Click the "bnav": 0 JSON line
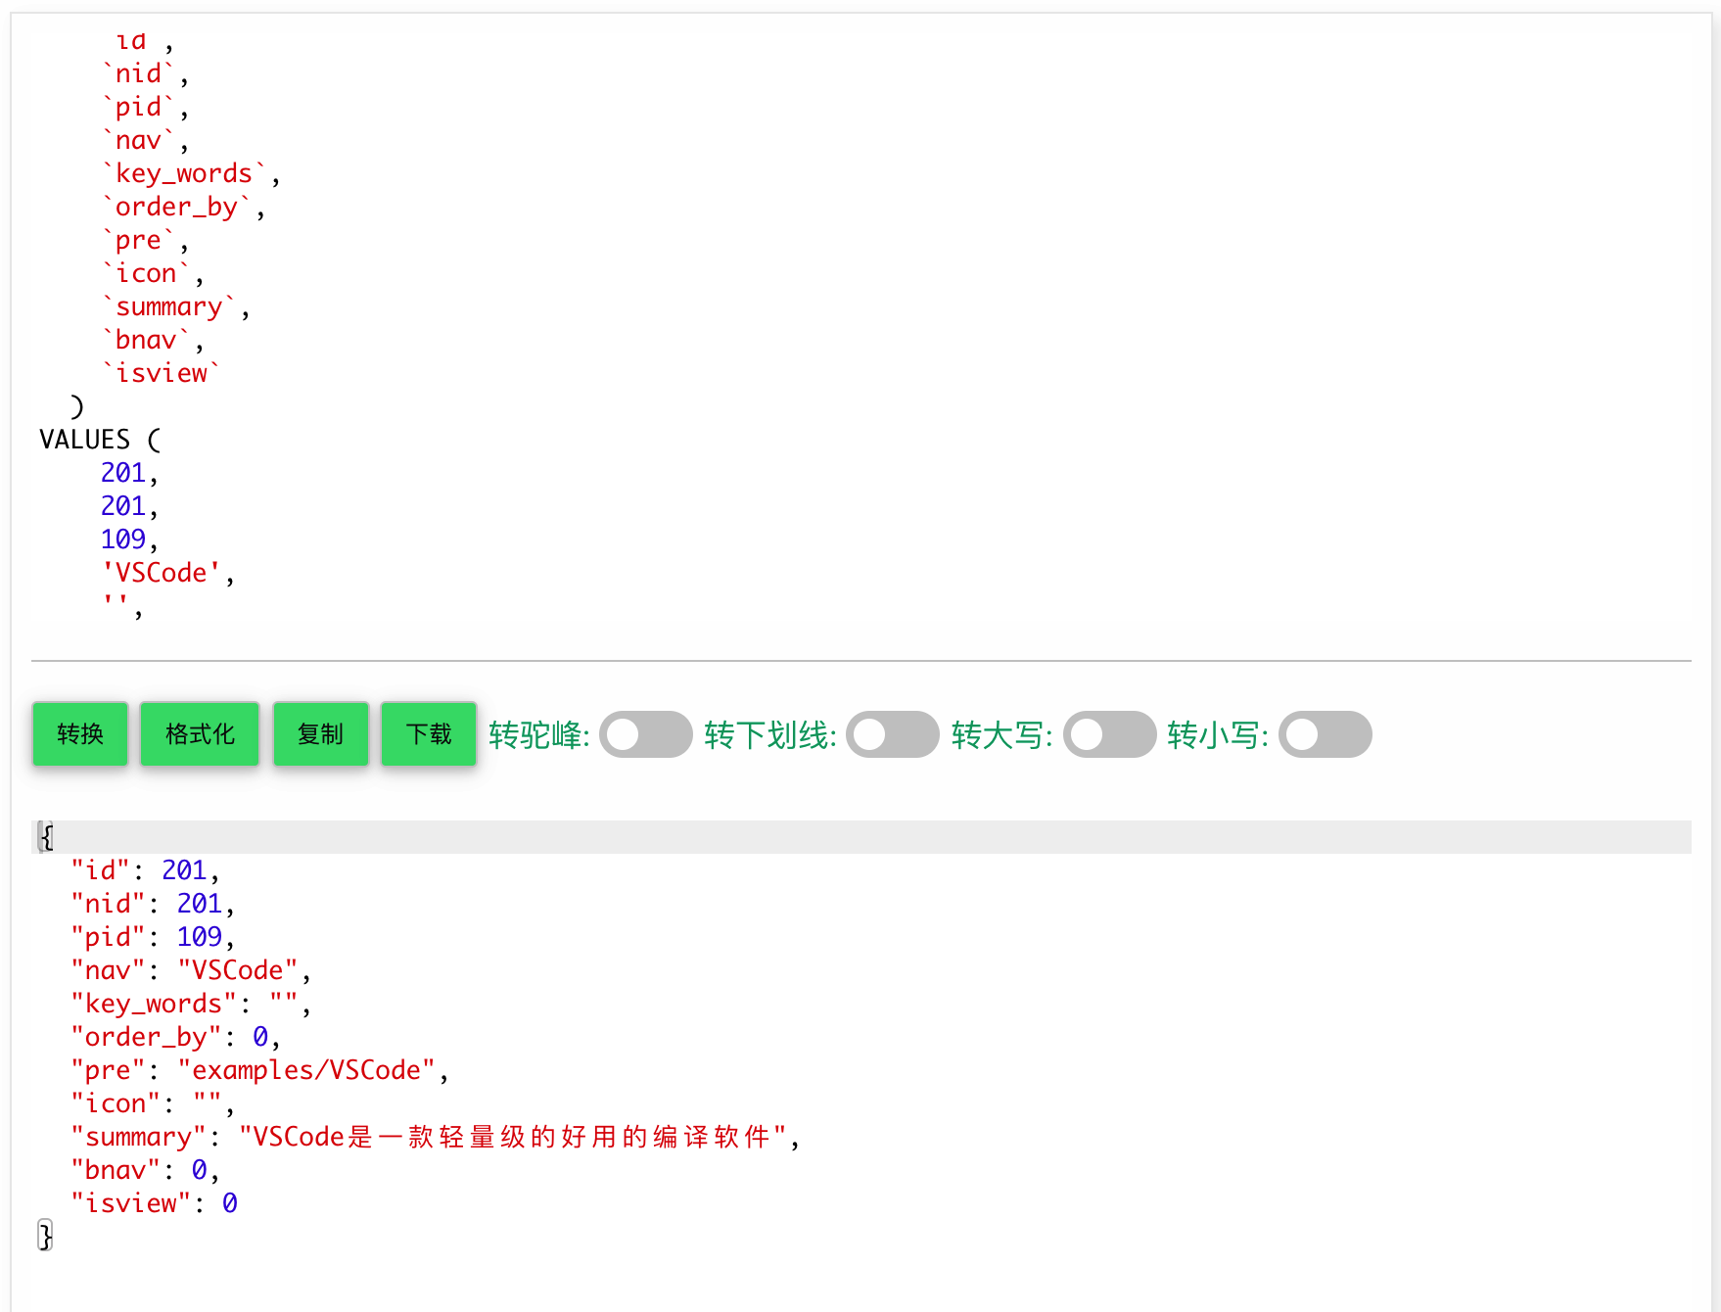The height and width of the screenshot is (1312, 1721). click(145, 1170)
